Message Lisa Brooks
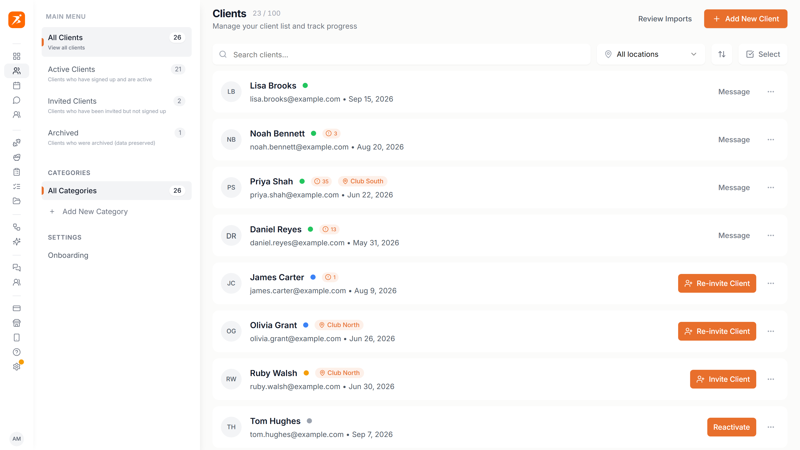 (734, 92)
